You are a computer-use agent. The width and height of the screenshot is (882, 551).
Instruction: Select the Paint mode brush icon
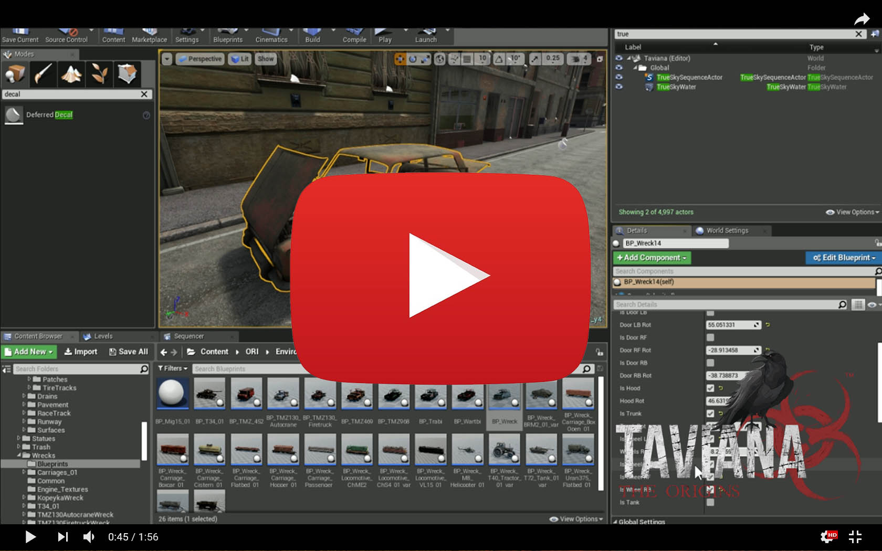point(43,74)
